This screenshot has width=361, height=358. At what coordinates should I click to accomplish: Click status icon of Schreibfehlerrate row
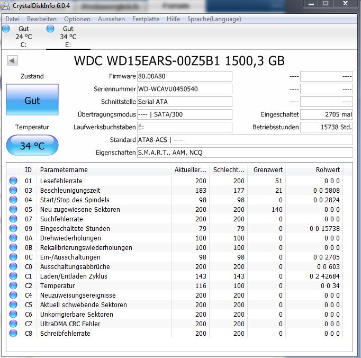13,333
